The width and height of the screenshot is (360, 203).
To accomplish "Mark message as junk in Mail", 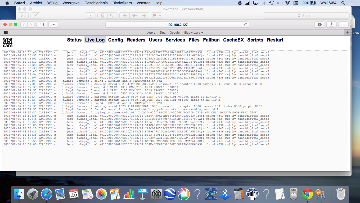I will pos(112,16).
